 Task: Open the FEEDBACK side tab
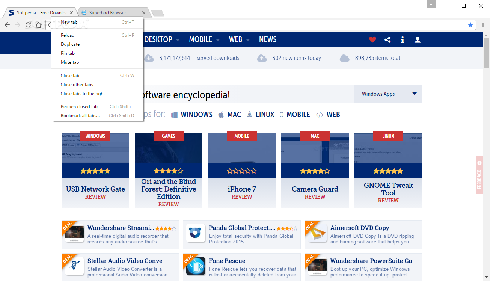point(479,175)
